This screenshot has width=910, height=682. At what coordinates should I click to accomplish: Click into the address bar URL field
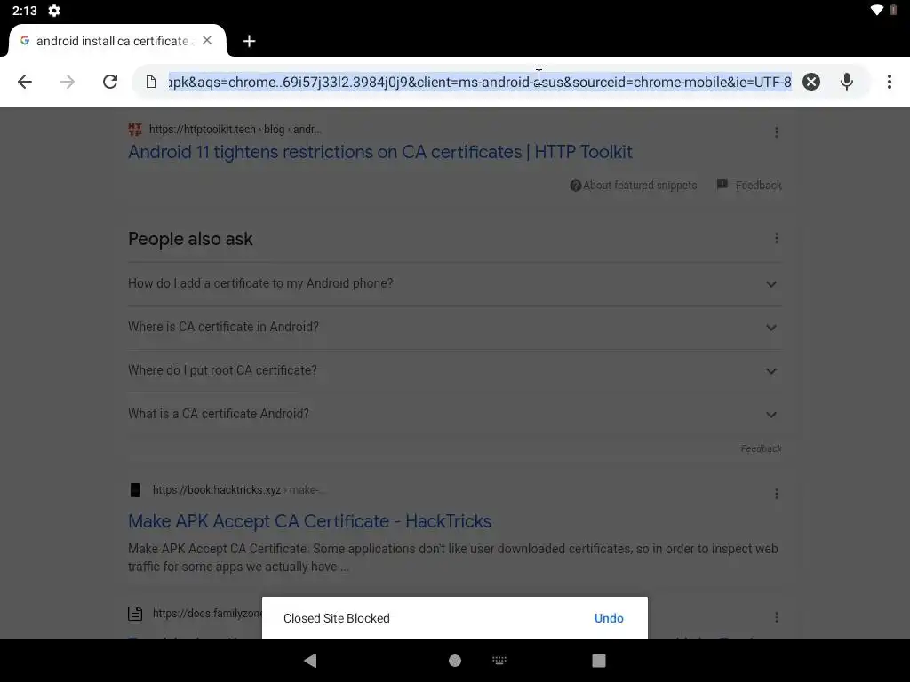tap(479, 82)
